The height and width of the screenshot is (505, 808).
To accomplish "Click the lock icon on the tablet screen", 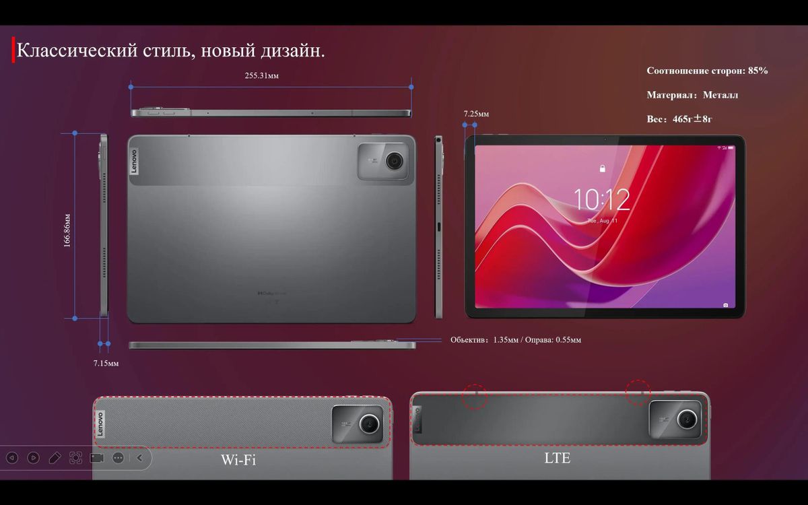I will tap(602, 168).
